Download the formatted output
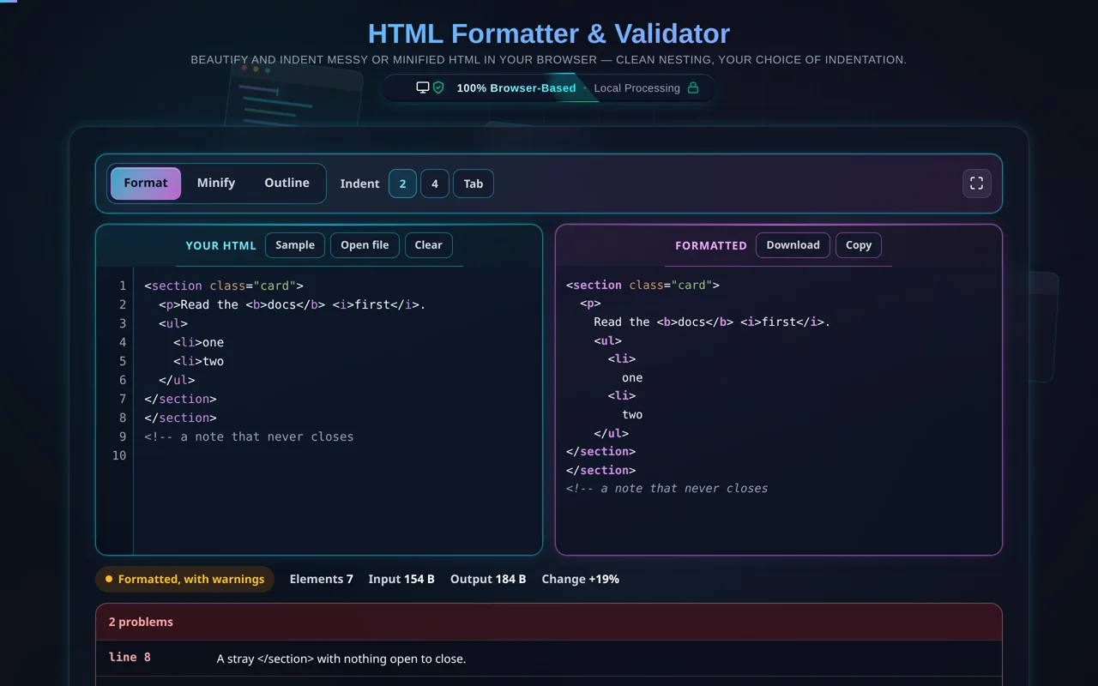The height and width of the screenshot is (686, 1098). 793,245
